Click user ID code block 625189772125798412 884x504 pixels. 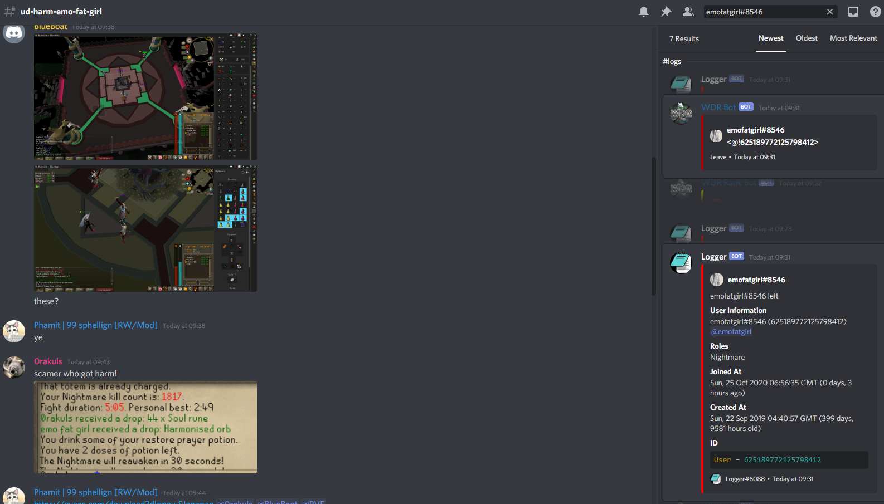pos(789,460)
